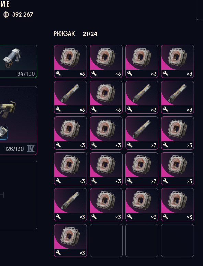Click the 21/24 backpack capacity counter

coord(90,34)
